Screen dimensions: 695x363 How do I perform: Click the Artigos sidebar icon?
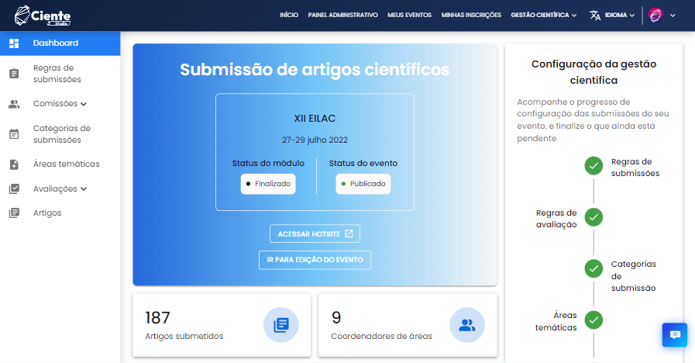pyautogui.click(x=14, y=213)
